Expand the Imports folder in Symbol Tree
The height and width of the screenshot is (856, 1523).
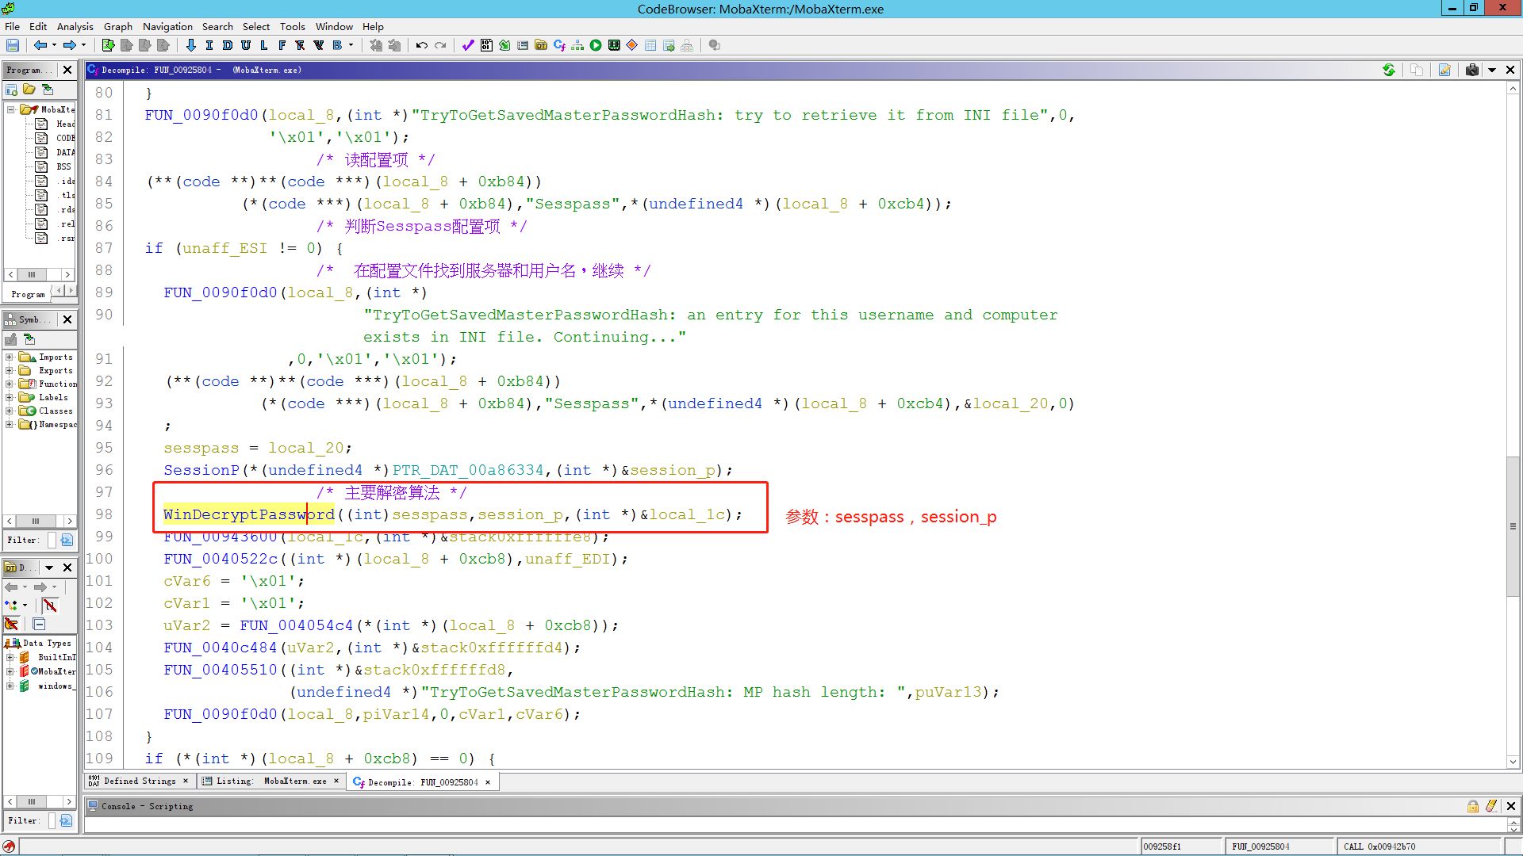click(10, 357)
